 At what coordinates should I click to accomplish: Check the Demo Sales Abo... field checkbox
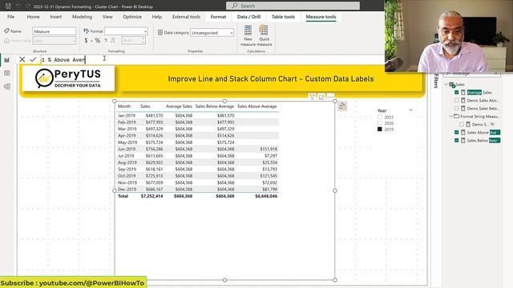coord(457,100)
